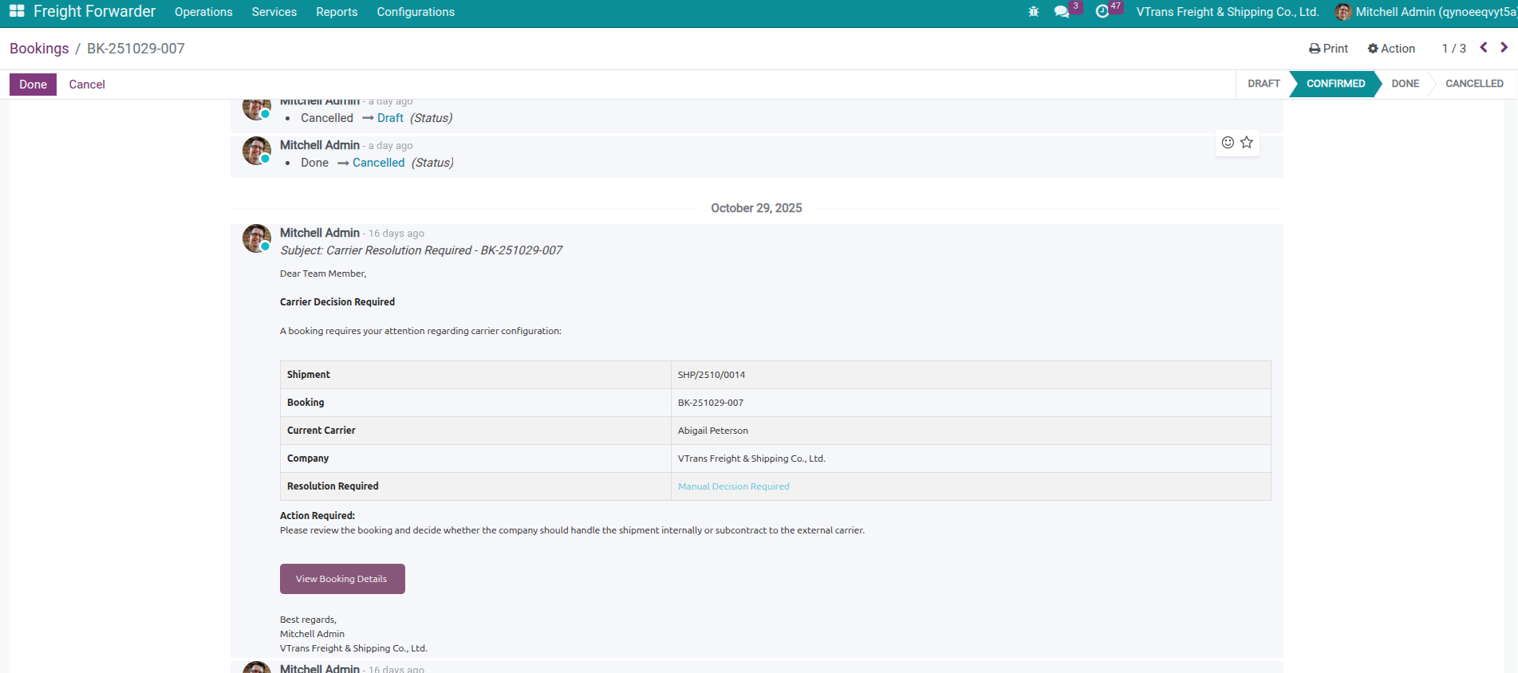Add a reaction with the smiley icon
The height and width of the screenshot is (673, 1518).
pos(1228,143)
